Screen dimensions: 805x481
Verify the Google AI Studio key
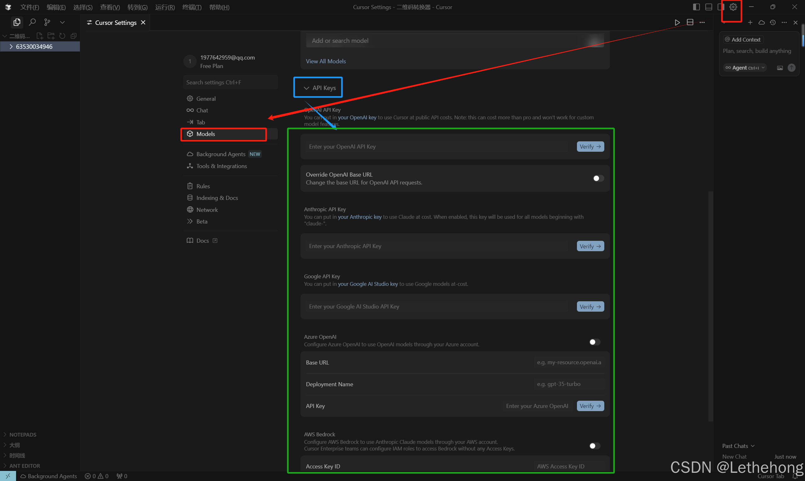coord(590,307)
